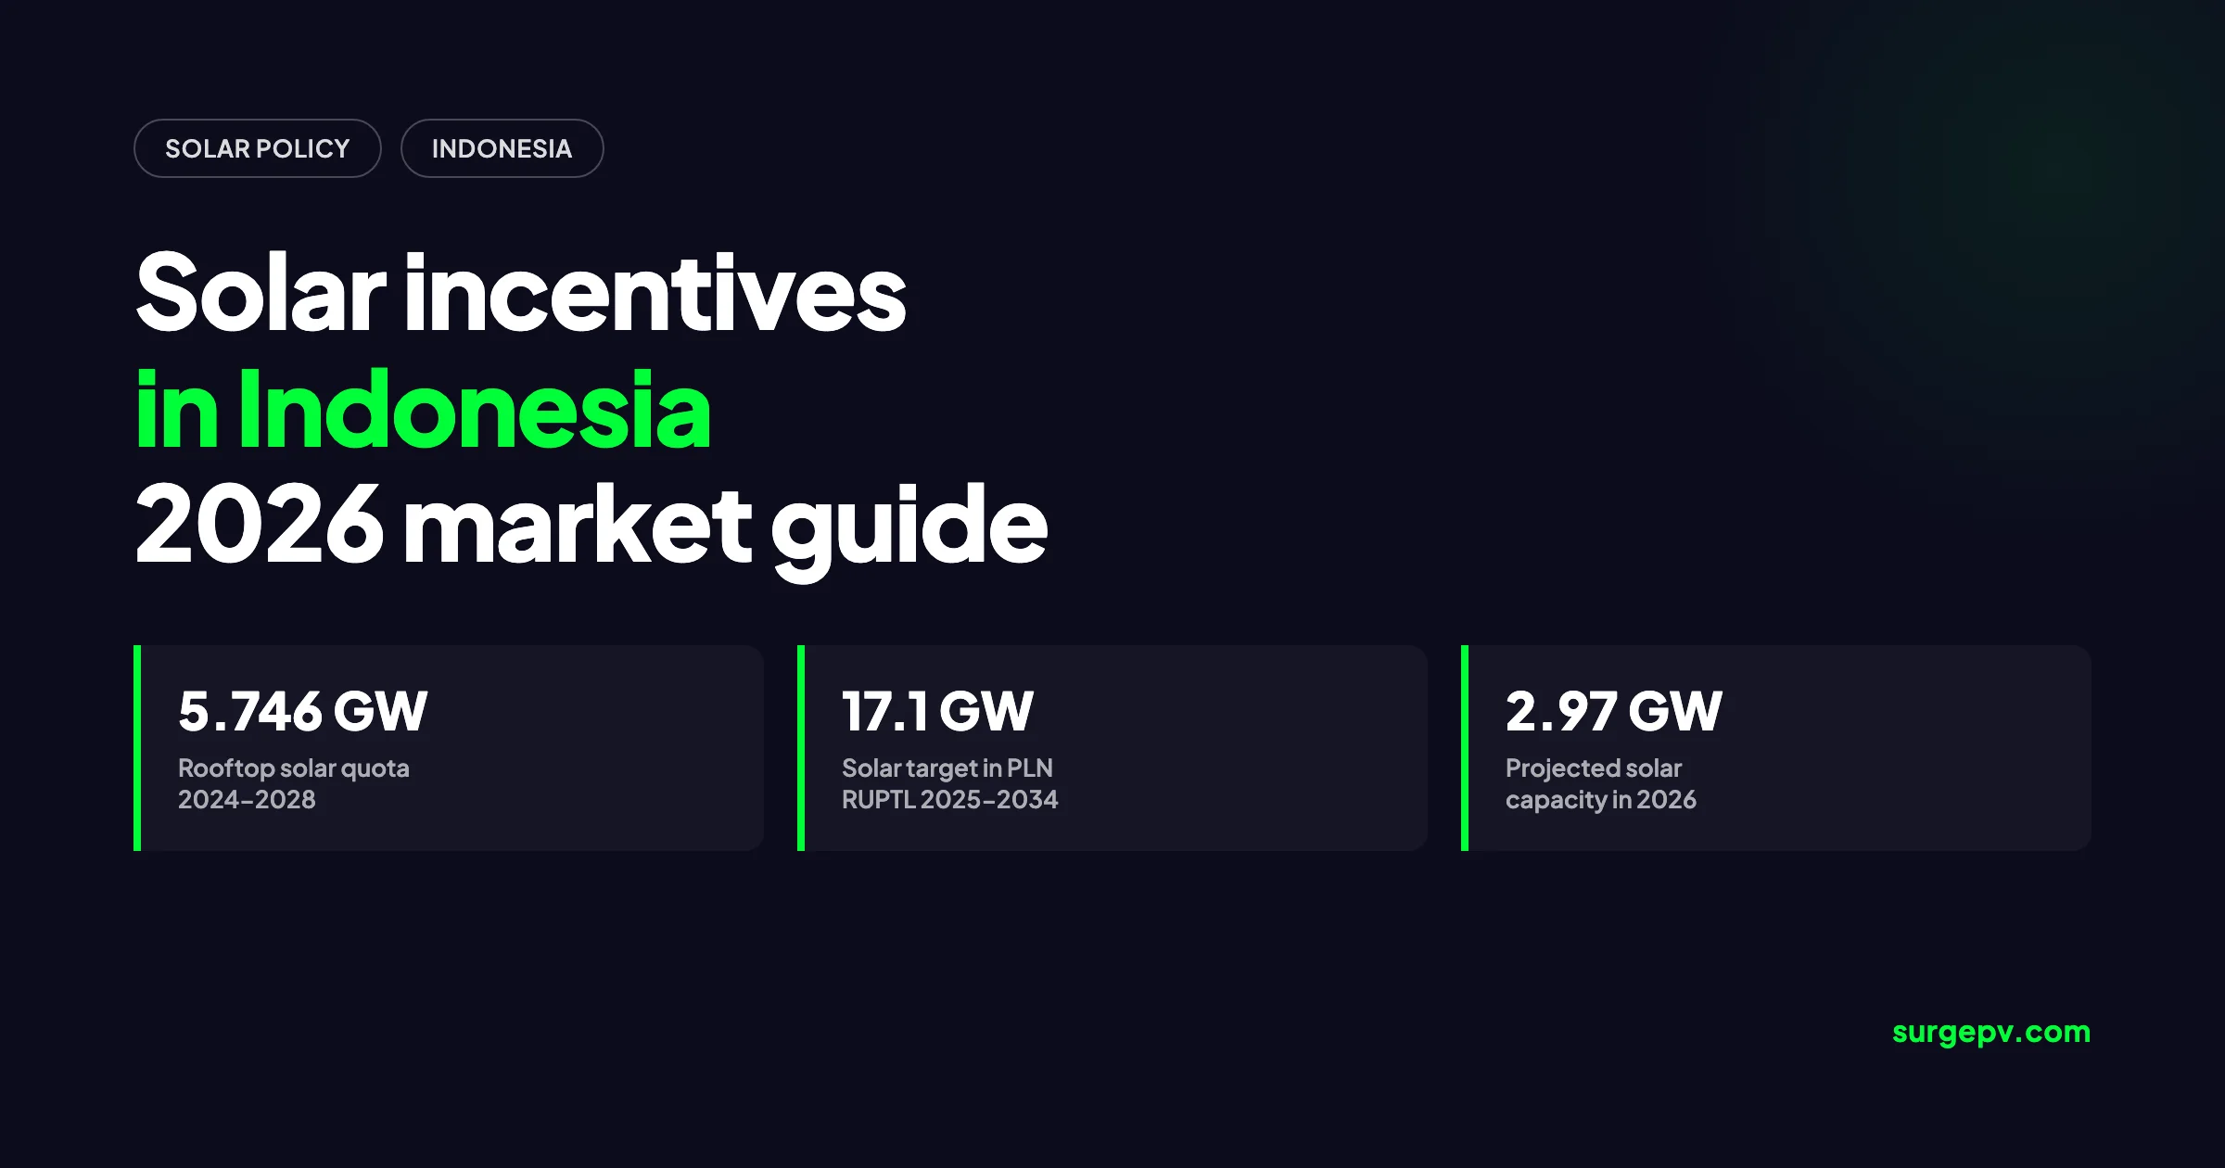This screenshot has height=1168, width=2225.
Task: Click 'Solar target in PLN RUPTL' caption
Action: tap(949, 784)
